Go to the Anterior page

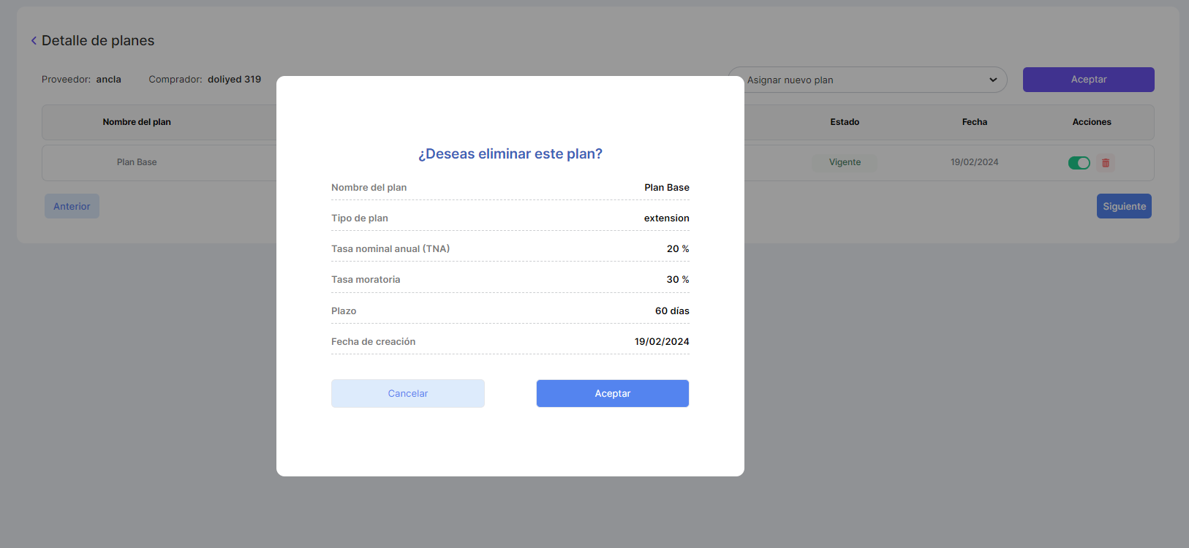(x=72, y=206)
